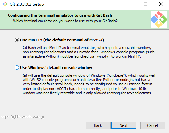Select the Use MinTTY radio button
Image resolution: width=169 pixels, height=133 pixels.
pyautogui.click(x=17, y=40)
